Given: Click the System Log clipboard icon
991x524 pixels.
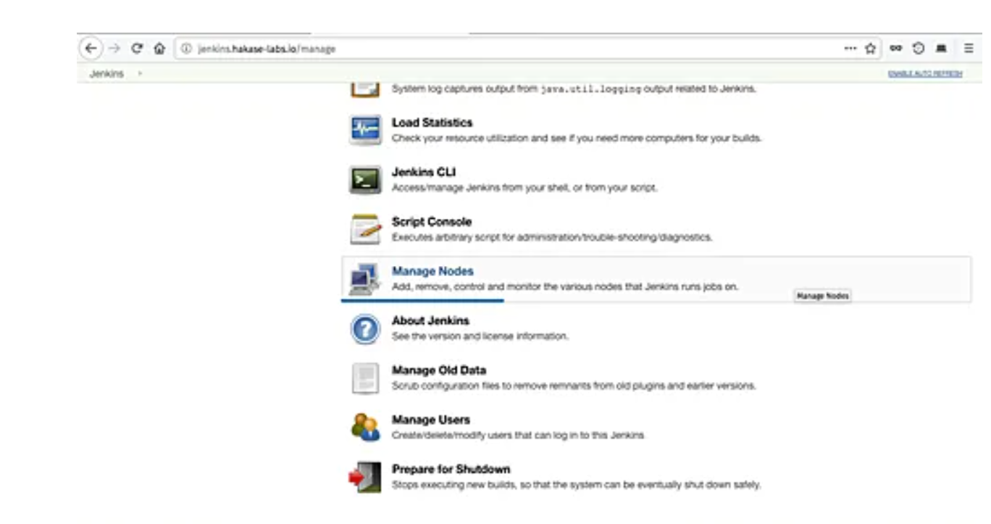Looking at the screenshot, I should (365, 89).
